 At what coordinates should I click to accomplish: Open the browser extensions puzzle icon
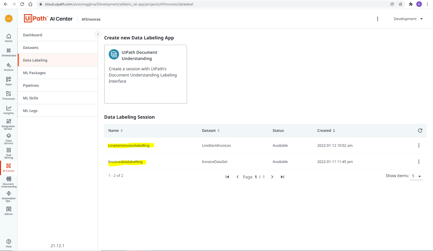coord(411,4)
